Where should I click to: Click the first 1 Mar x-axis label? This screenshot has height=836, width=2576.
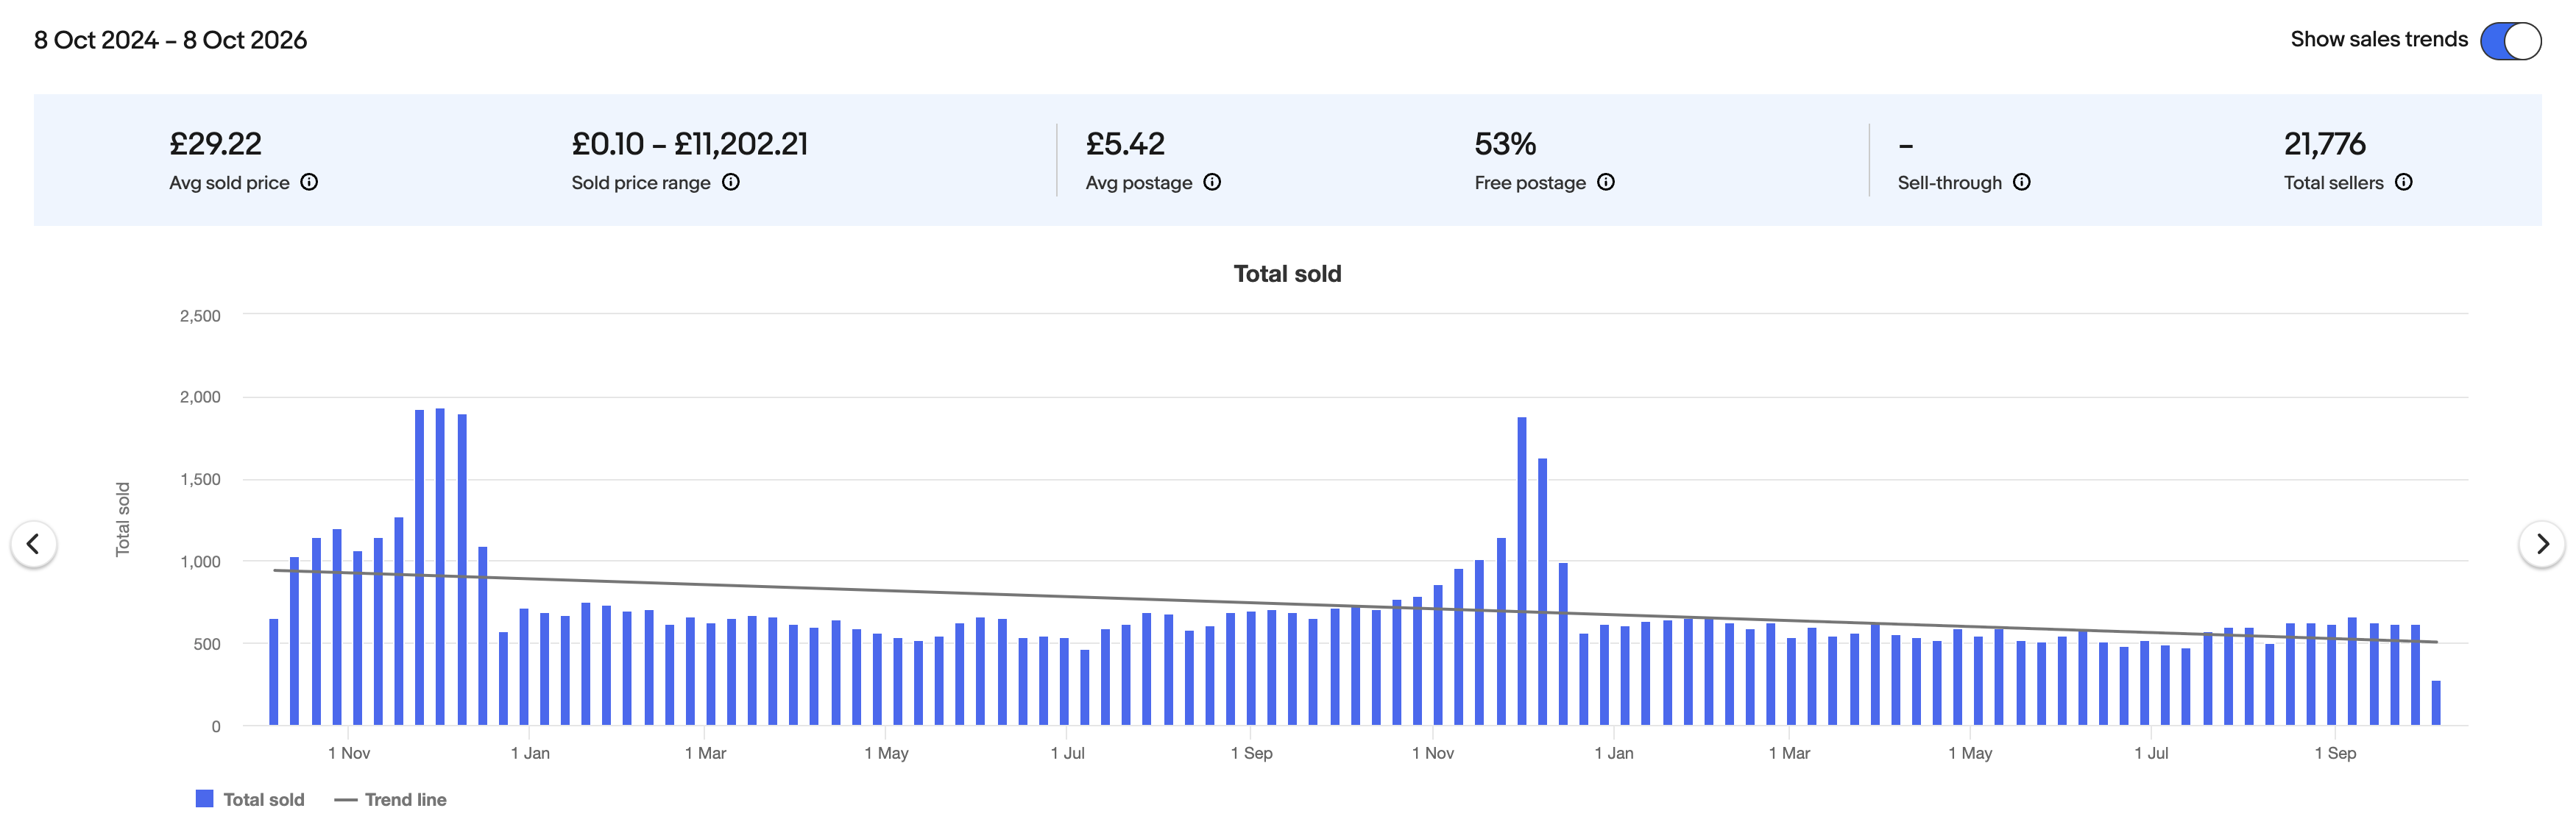point(705,753)
